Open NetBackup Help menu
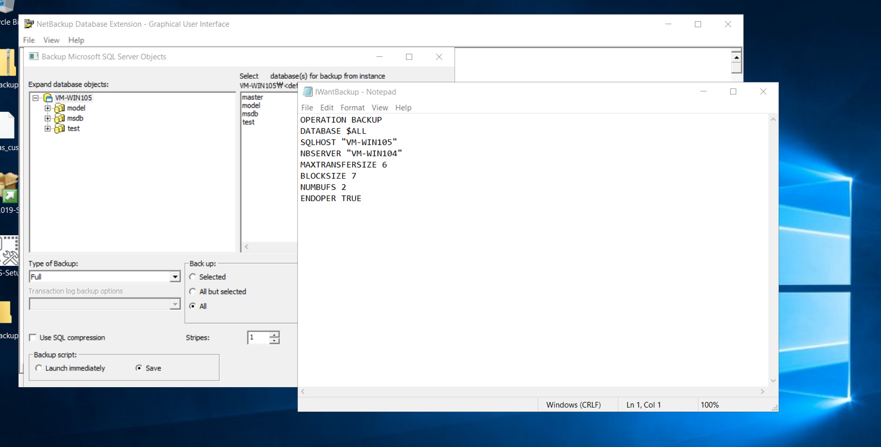The image size is (881, 447). coord(76,40)
